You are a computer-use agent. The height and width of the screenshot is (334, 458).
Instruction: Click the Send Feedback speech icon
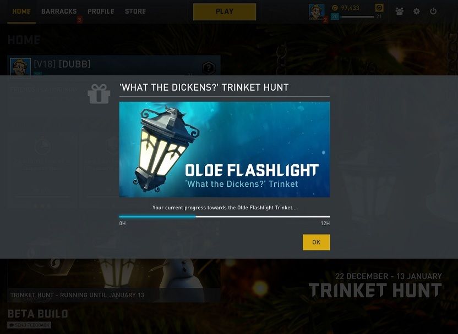11,325
